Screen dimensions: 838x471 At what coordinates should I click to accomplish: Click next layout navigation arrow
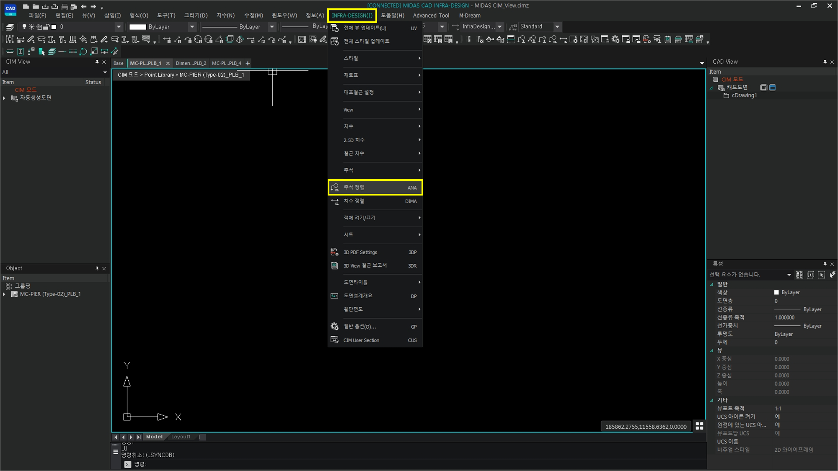click(x=131, y=437)
